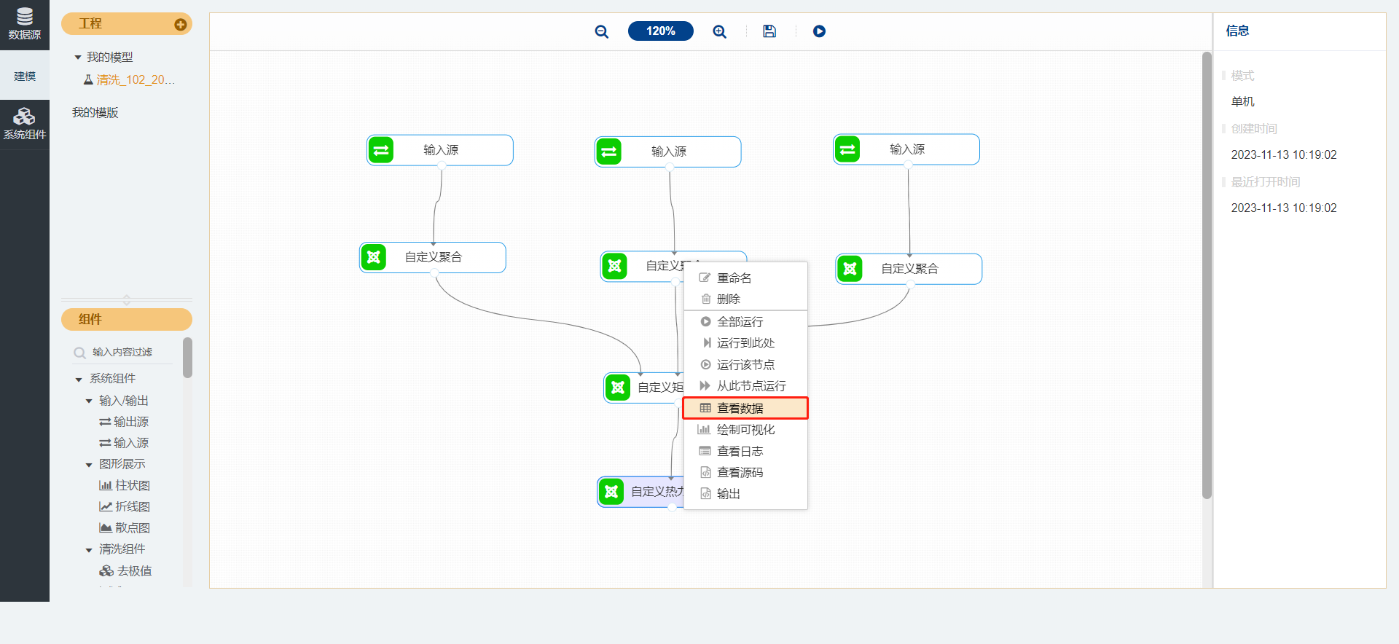Choose 运行该节点 from context menu
The image size is (1399, 644).
(745, 365)
